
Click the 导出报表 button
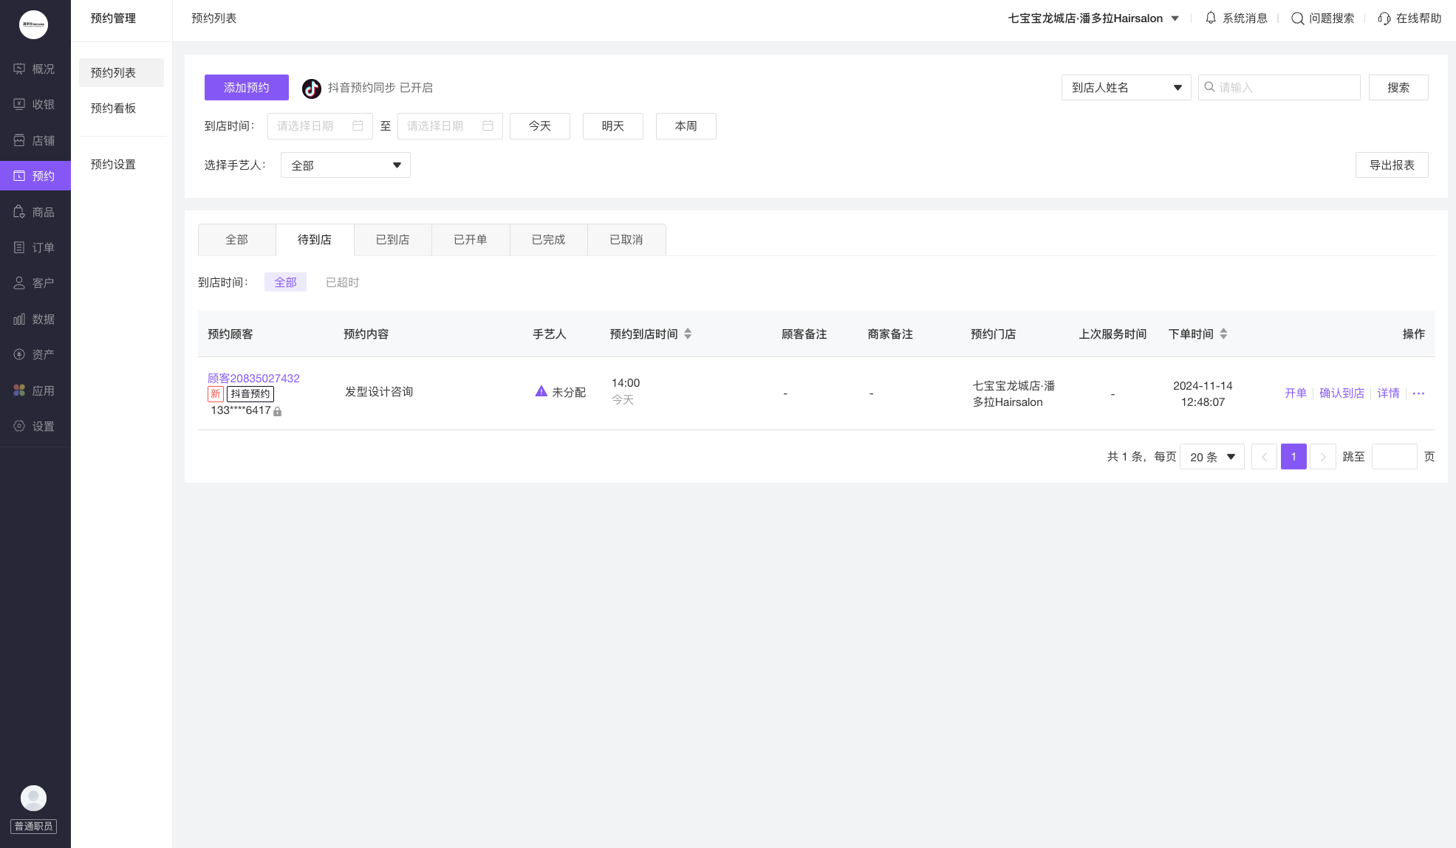point(1392,165)
